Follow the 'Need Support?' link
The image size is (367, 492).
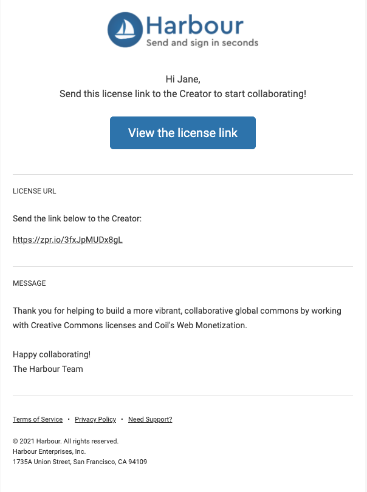pyautogui.click(x=150, y=420)
